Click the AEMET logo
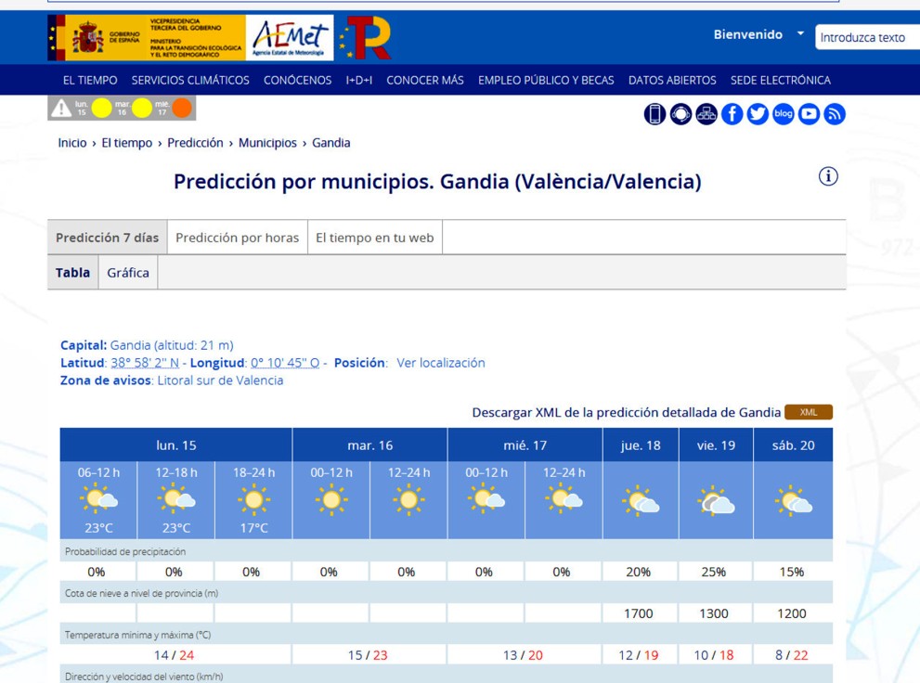 point(291,38)
